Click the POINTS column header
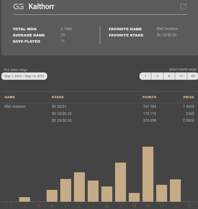Image resolution: width=198 pixels, height=209 pixels. (149, 97)
